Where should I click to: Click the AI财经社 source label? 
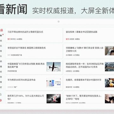(69, 71)
